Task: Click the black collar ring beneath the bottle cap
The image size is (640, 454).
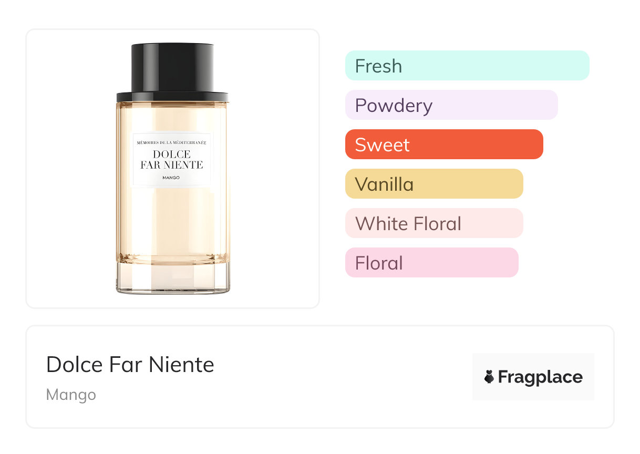Action: tap(172, 97)
